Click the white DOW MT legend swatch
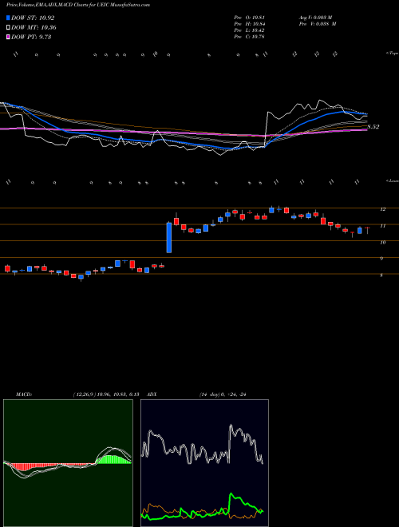This screenshot has width=399, height=527. (9, 28)
